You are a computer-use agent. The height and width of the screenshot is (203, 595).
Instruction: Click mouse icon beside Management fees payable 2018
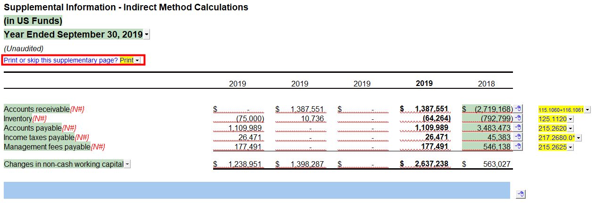click(x=518, y=147)
